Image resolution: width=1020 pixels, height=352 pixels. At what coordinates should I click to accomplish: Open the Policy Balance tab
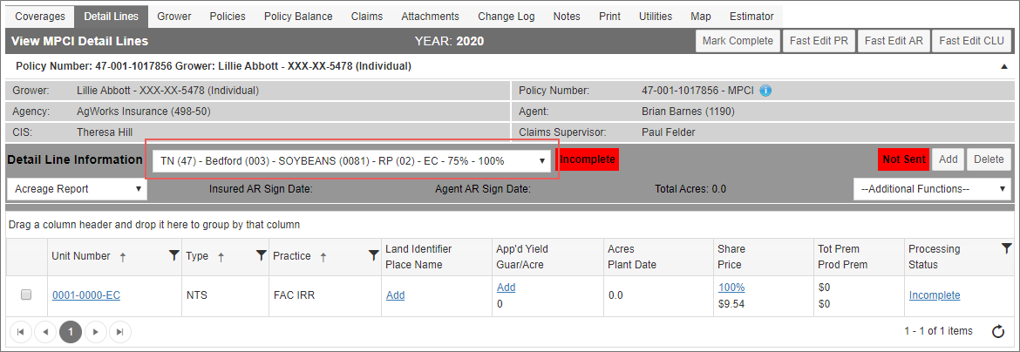click(298, 17)
